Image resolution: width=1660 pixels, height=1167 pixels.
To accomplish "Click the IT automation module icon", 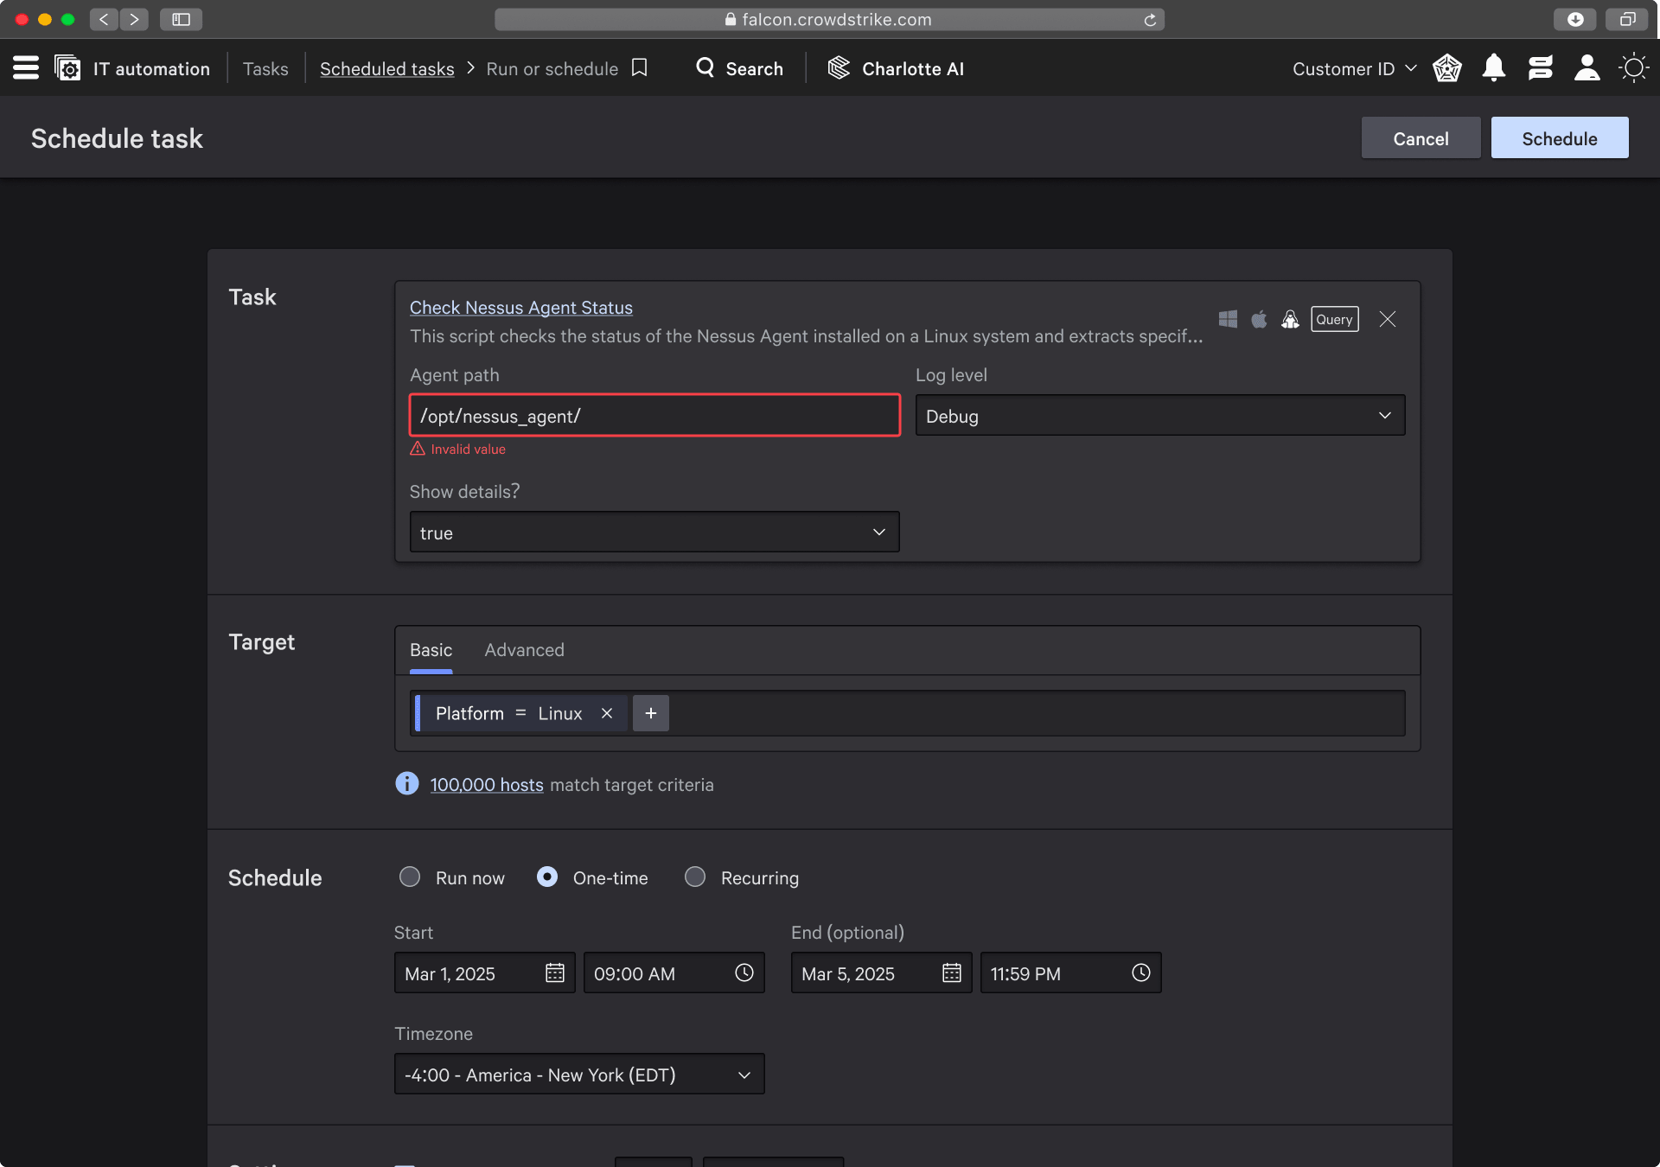I will tap(67, 68).
